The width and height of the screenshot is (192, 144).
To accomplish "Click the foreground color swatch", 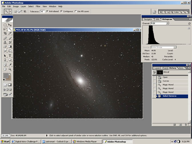I will point(5,75).
